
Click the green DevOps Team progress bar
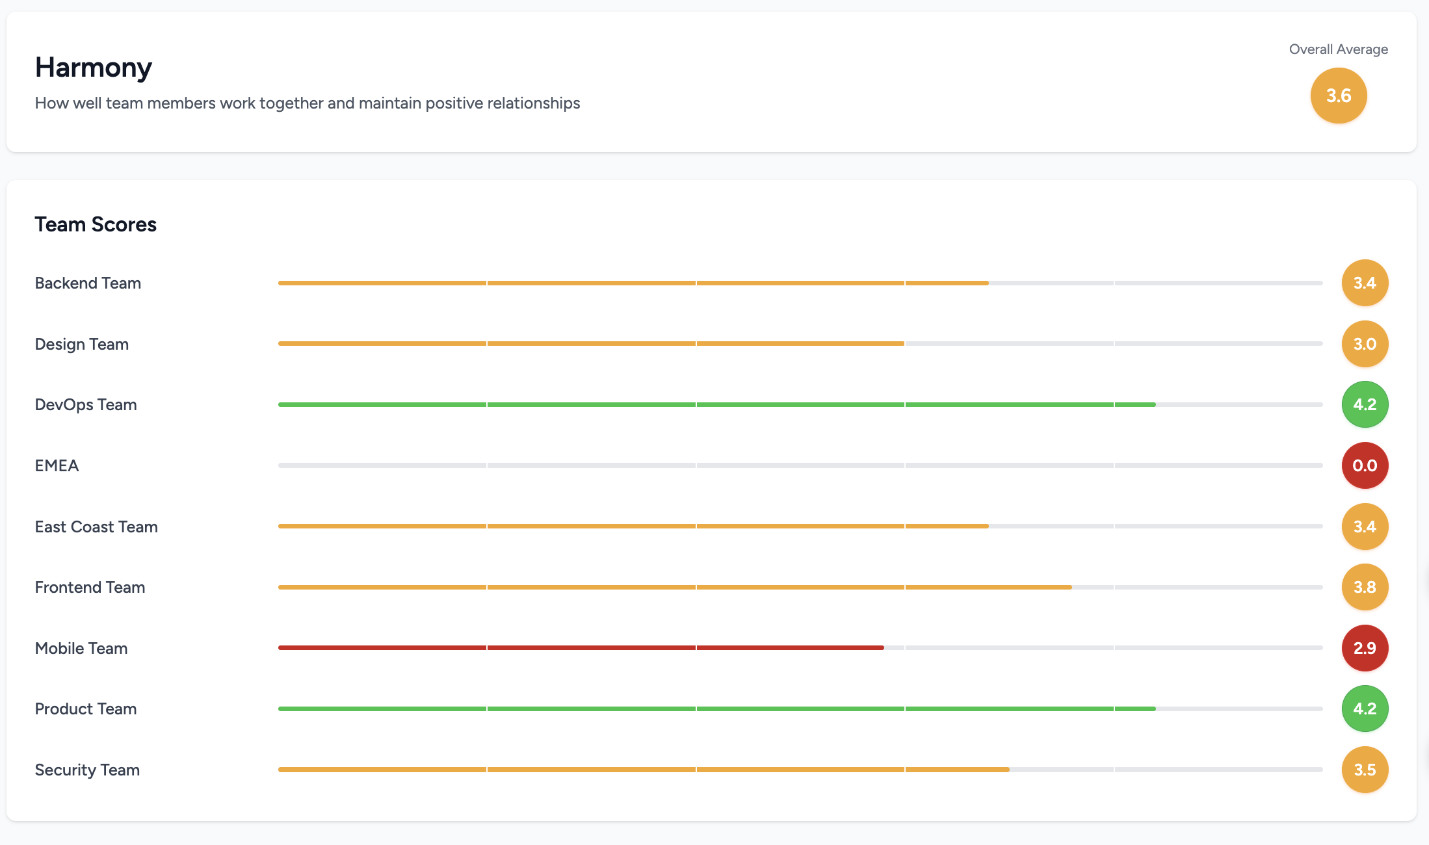coord(800,405)
